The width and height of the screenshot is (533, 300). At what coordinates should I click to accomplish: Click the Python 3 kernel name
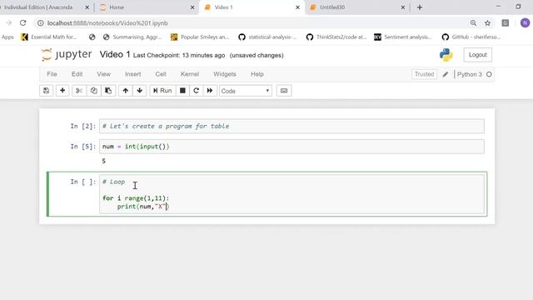(470, 74)
